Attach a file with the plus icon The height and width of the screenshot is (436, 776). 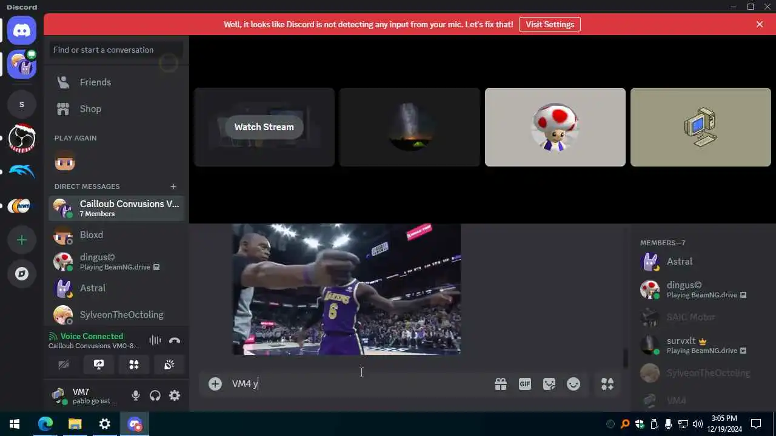[215, 384]
